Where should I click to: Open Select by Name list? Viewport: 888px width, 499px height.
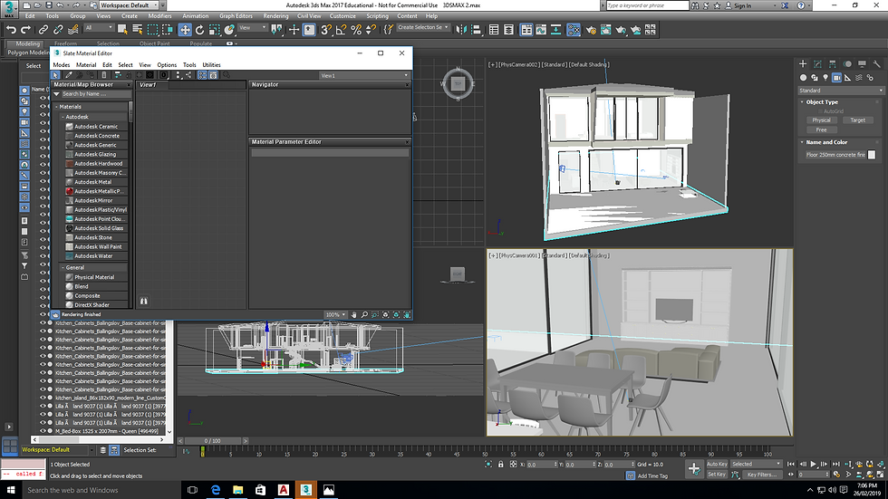[137, 29]
